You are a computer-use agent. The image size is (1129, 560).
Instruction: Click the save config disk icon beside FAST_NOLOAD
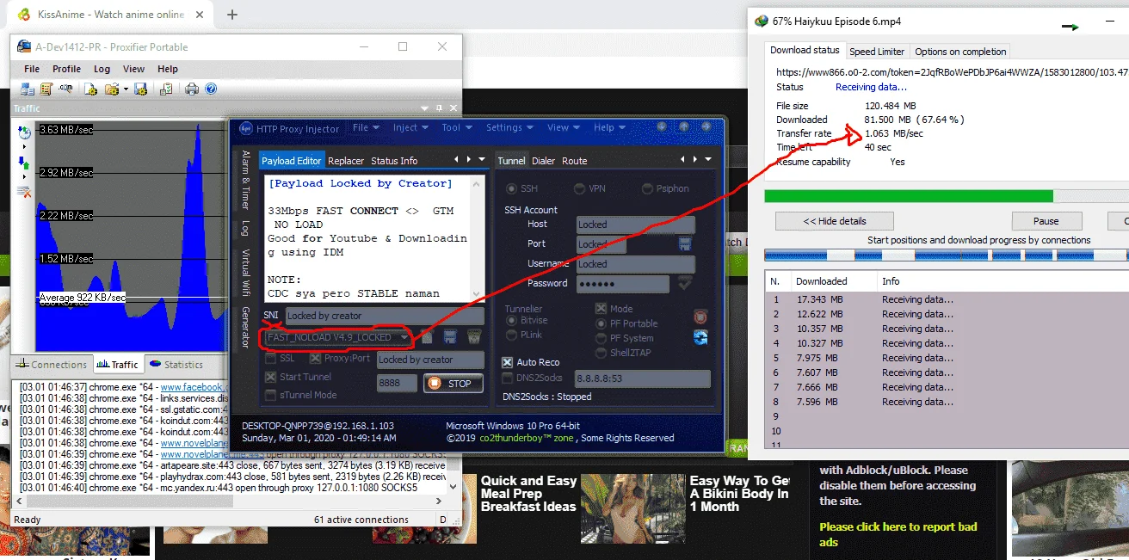pos(449,337)
